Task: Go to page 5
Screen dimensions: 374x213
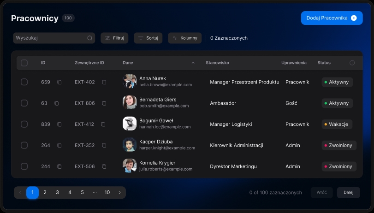Action: (82, 193)
